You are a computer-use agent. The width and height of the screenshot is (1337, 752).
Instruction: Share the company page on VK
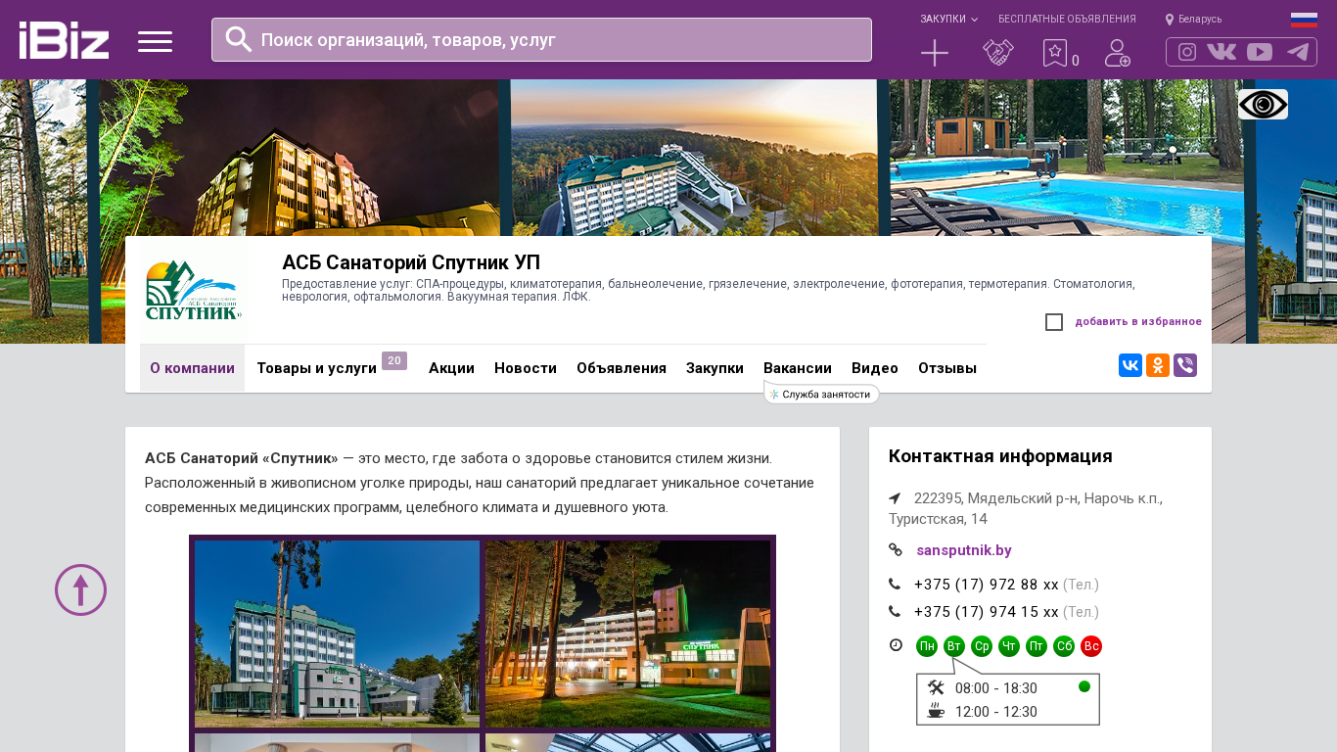(x=1130, y=365)
